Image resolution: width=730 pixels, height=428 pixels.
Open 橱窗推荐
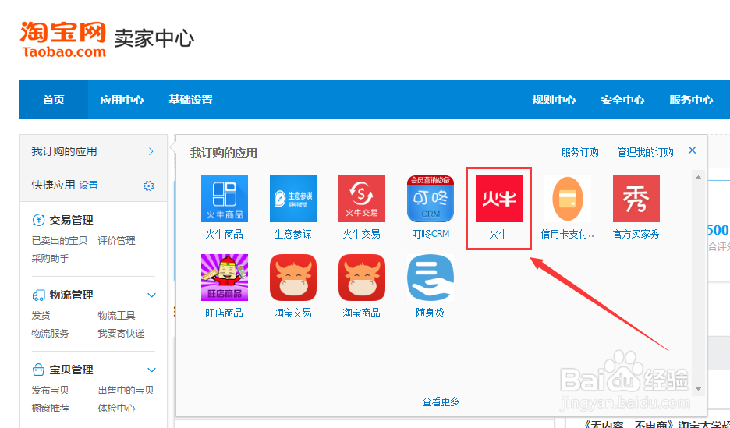(x=50, y=409)
